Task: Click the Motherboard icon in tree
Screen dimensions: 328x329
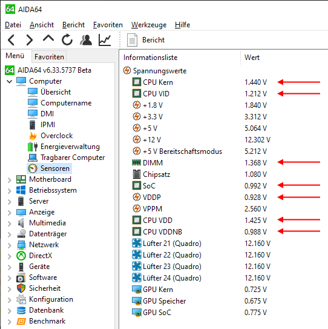Action: click(21, 179)
